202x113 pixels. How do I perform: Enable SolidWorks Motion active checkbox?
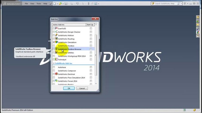[x=54, y=35]
